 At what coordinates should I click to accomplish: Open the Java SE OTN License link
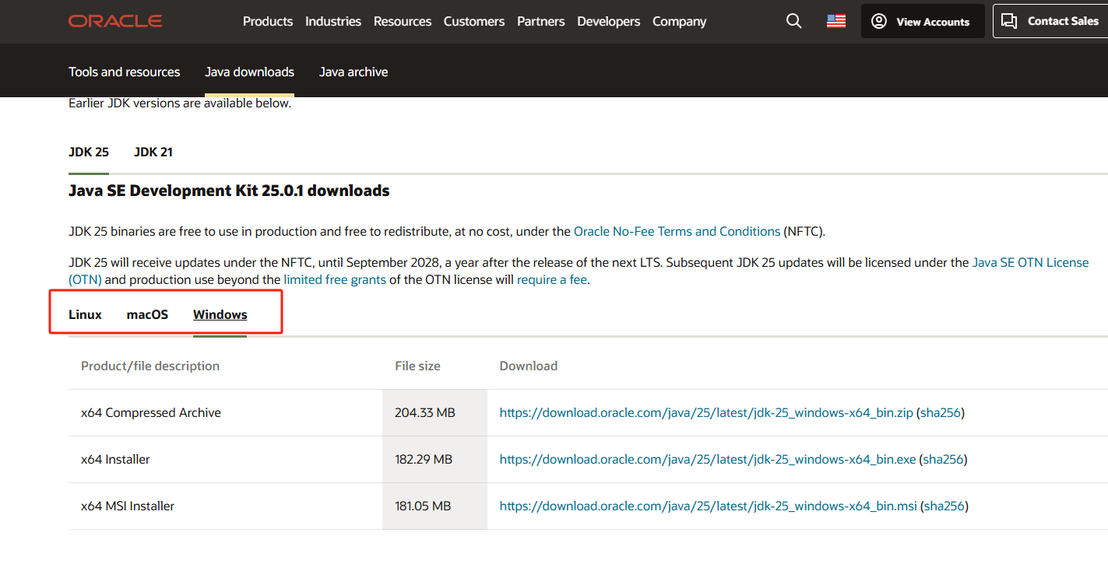pos(1031,262)
